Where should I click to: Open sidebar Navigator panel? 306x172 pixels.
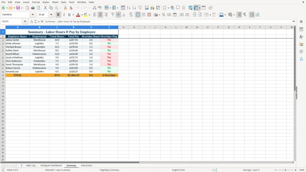[301, 51]
